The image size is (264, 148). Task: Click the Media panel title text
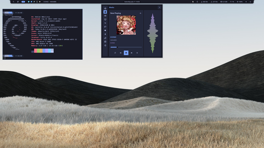pyautogui.click(x=111, y=7)
